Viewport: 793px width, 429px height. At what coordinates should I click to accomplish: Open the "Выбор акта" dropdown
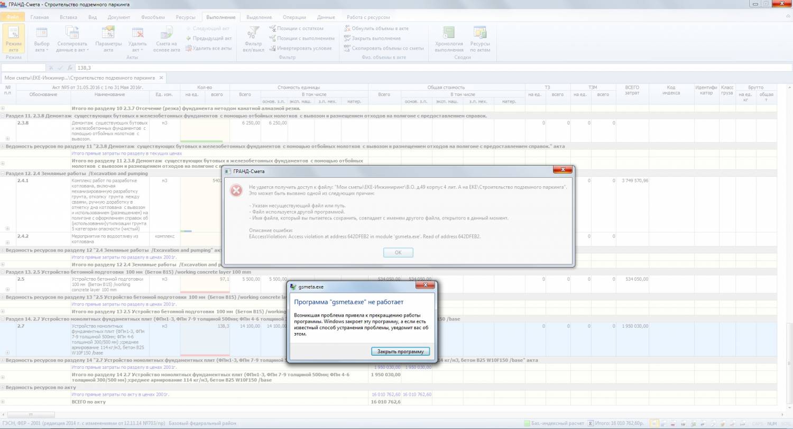42,40
